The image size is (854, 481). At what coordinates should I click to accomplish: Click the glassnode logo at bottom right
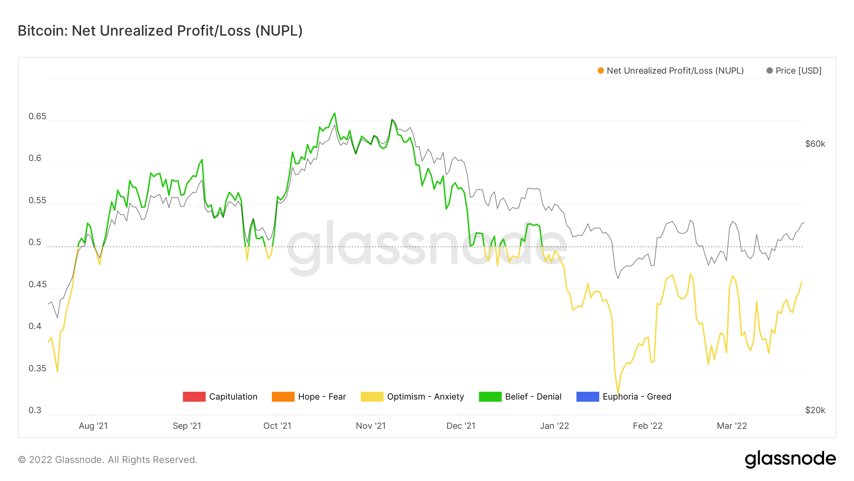[x=790, y=459]
